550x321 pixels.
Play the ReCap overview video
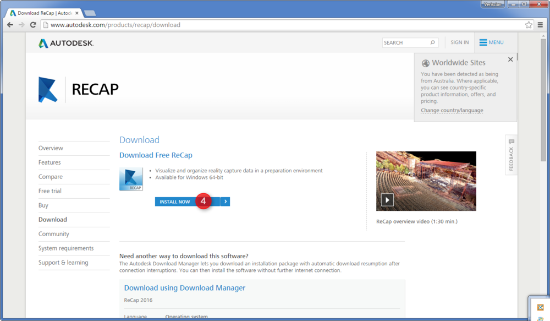pos(387,200)
